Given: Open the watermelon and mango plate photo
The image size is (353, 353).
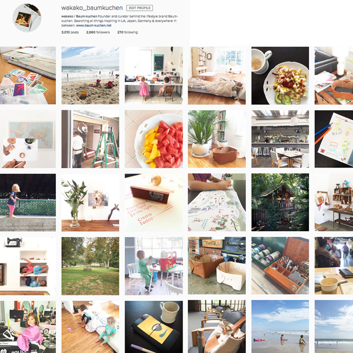Looking at the screenshot, I should pos(154,139).
